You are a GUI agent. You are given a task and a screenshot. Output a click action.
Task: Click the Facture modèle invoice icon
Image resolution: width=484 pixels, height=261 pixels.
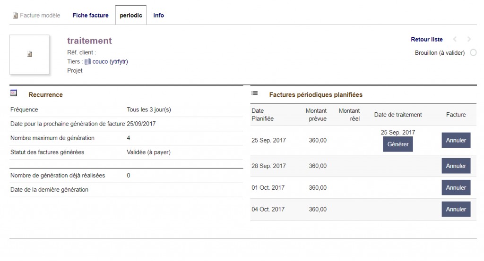(16, 16)
